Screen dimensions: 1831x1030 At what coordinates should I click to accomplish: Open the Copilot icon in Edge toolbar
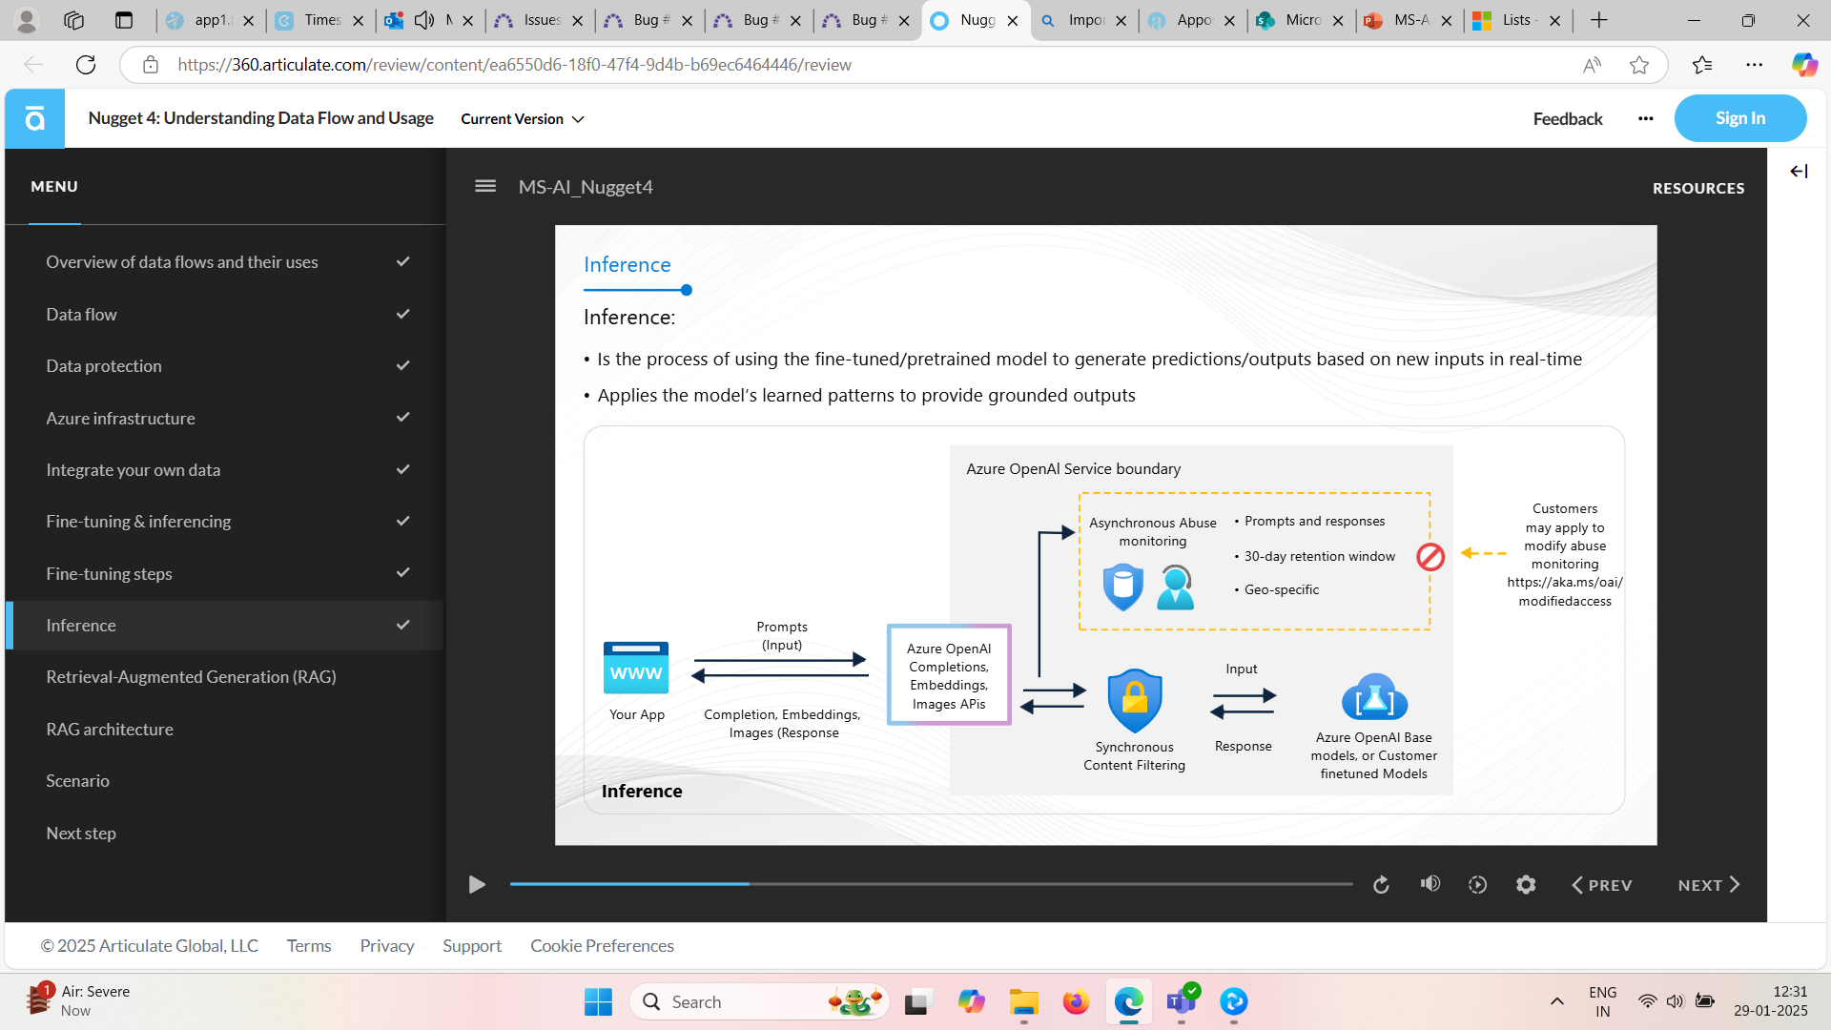[1804, 65]
